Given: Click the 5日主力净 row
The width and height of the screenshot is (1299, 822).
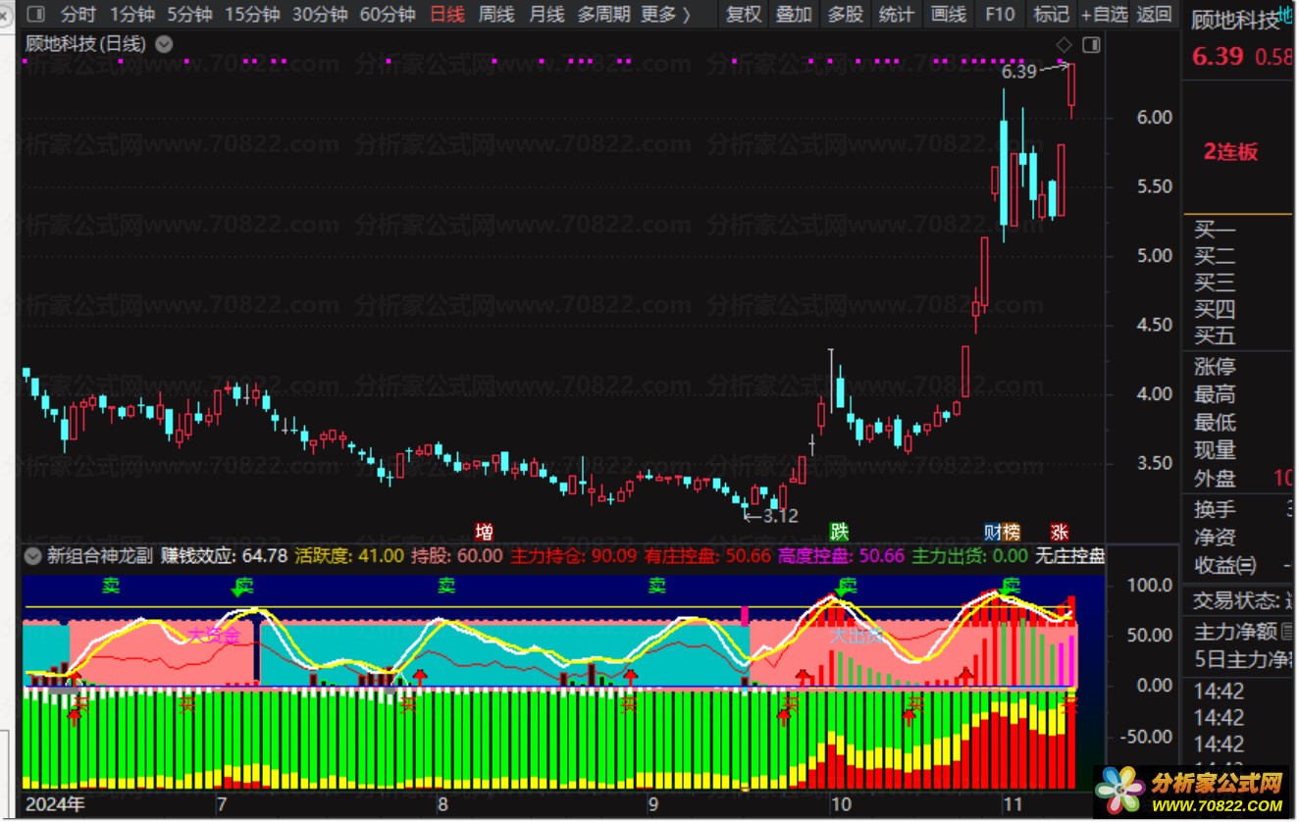Looking at the screenshot, I should (x=1241, y=659).
